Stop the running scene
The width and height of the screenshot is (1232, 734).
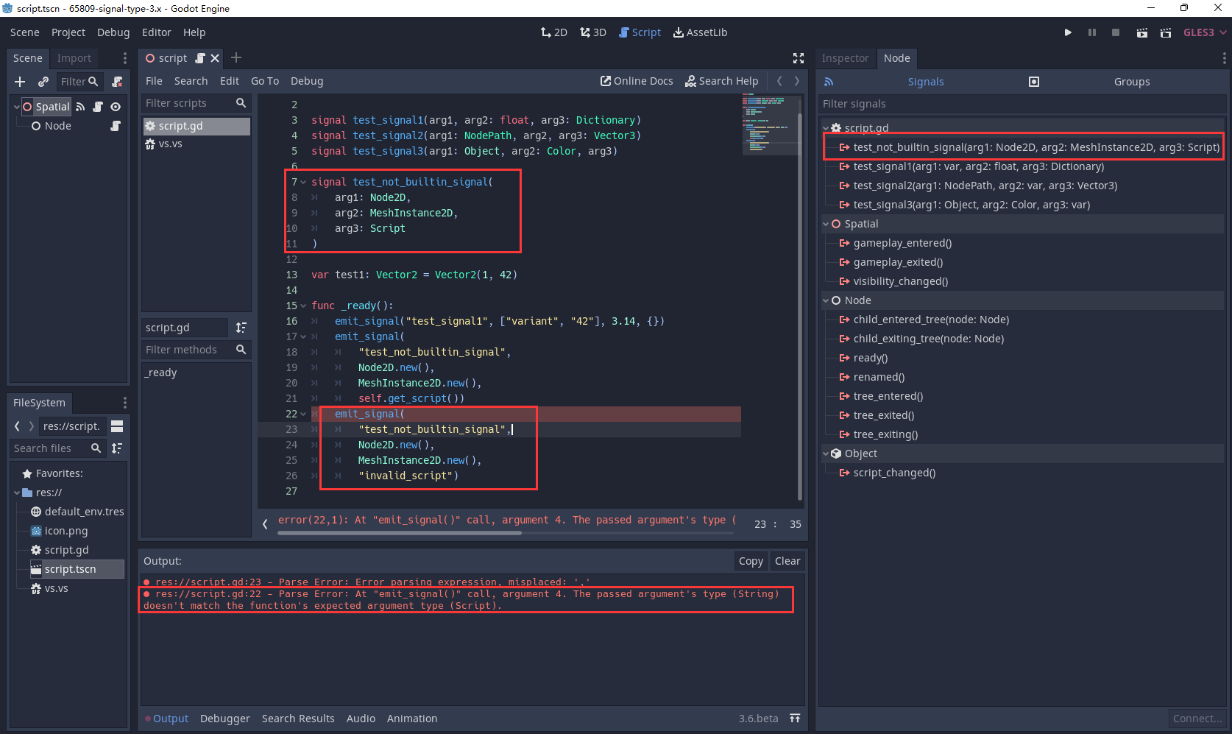click(1116, 32)
